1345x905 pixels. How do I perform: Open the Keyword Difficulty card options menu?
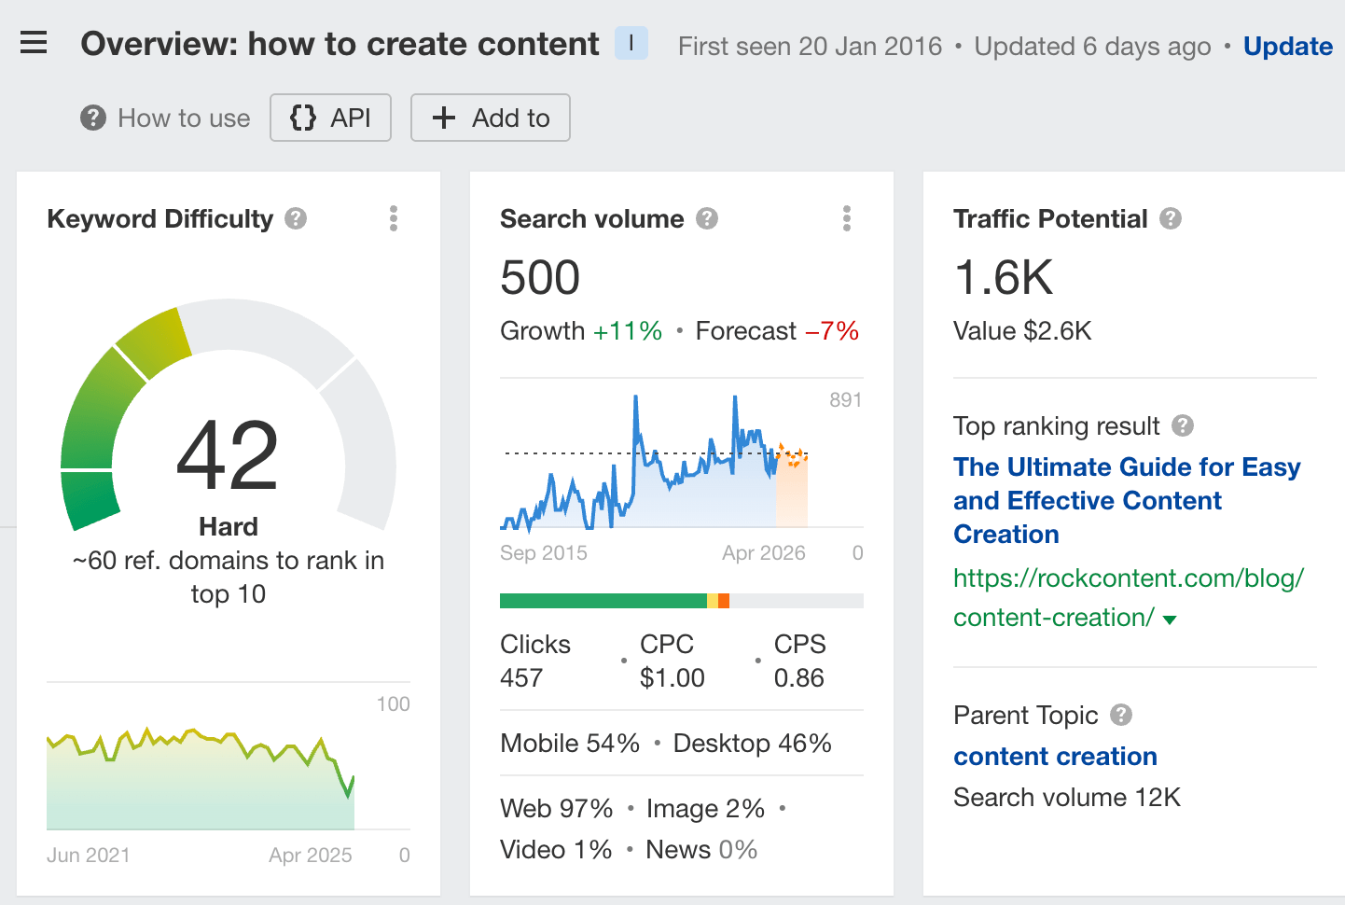[x=394, y=218]
